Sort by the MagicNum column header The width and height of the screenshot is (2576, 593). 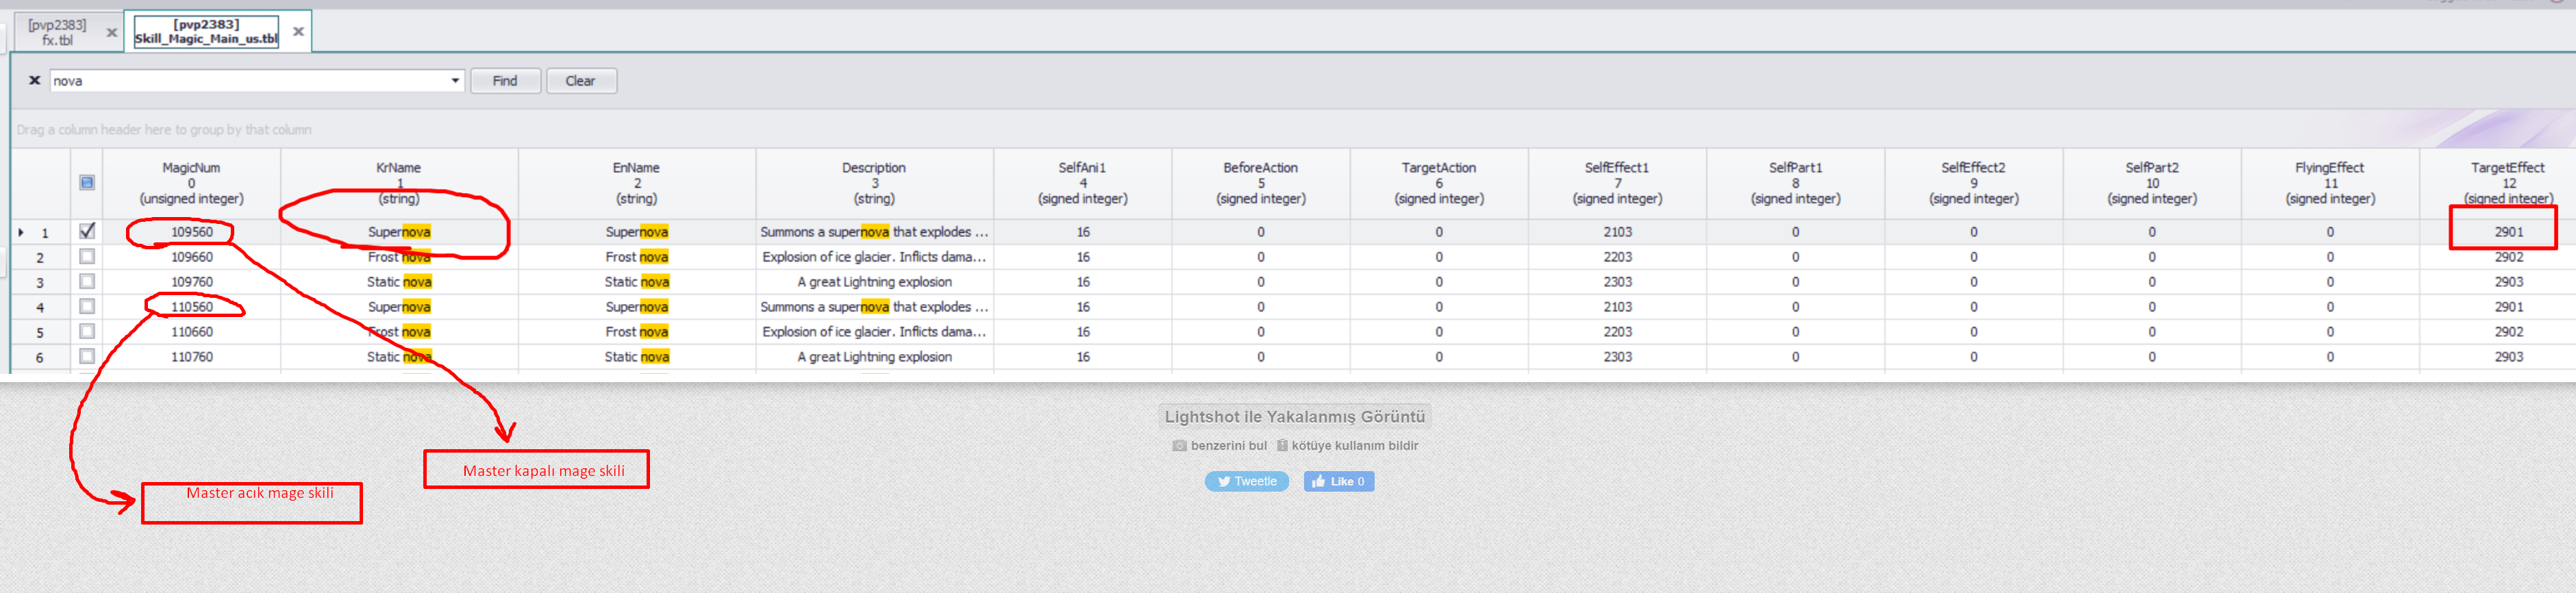click(x=191, y=183)
